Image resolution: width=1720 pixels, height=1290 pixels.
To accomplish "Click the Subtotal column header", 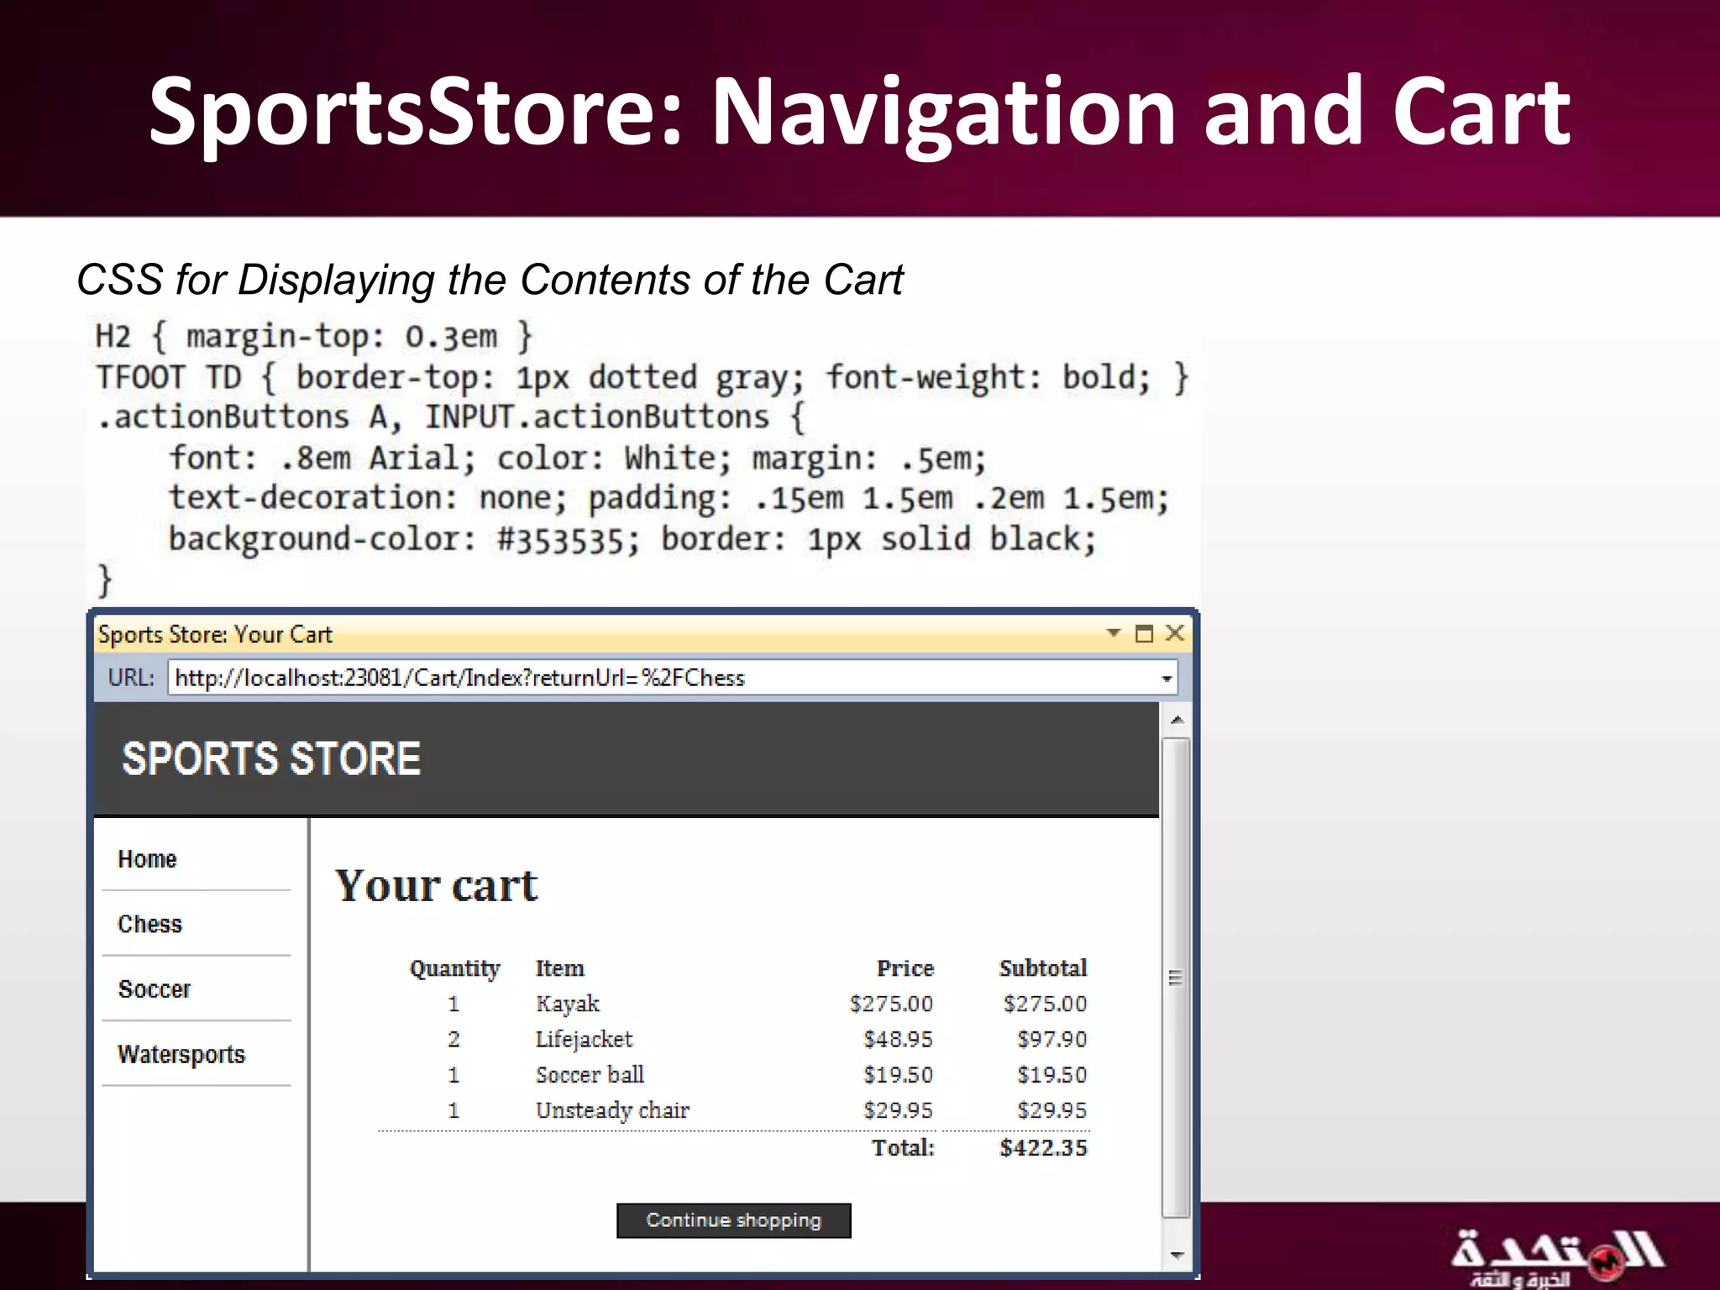I will point(1043,968).
